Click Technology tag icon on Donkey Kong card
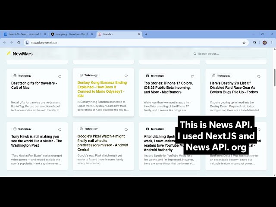276x207 pixels. 81,75
